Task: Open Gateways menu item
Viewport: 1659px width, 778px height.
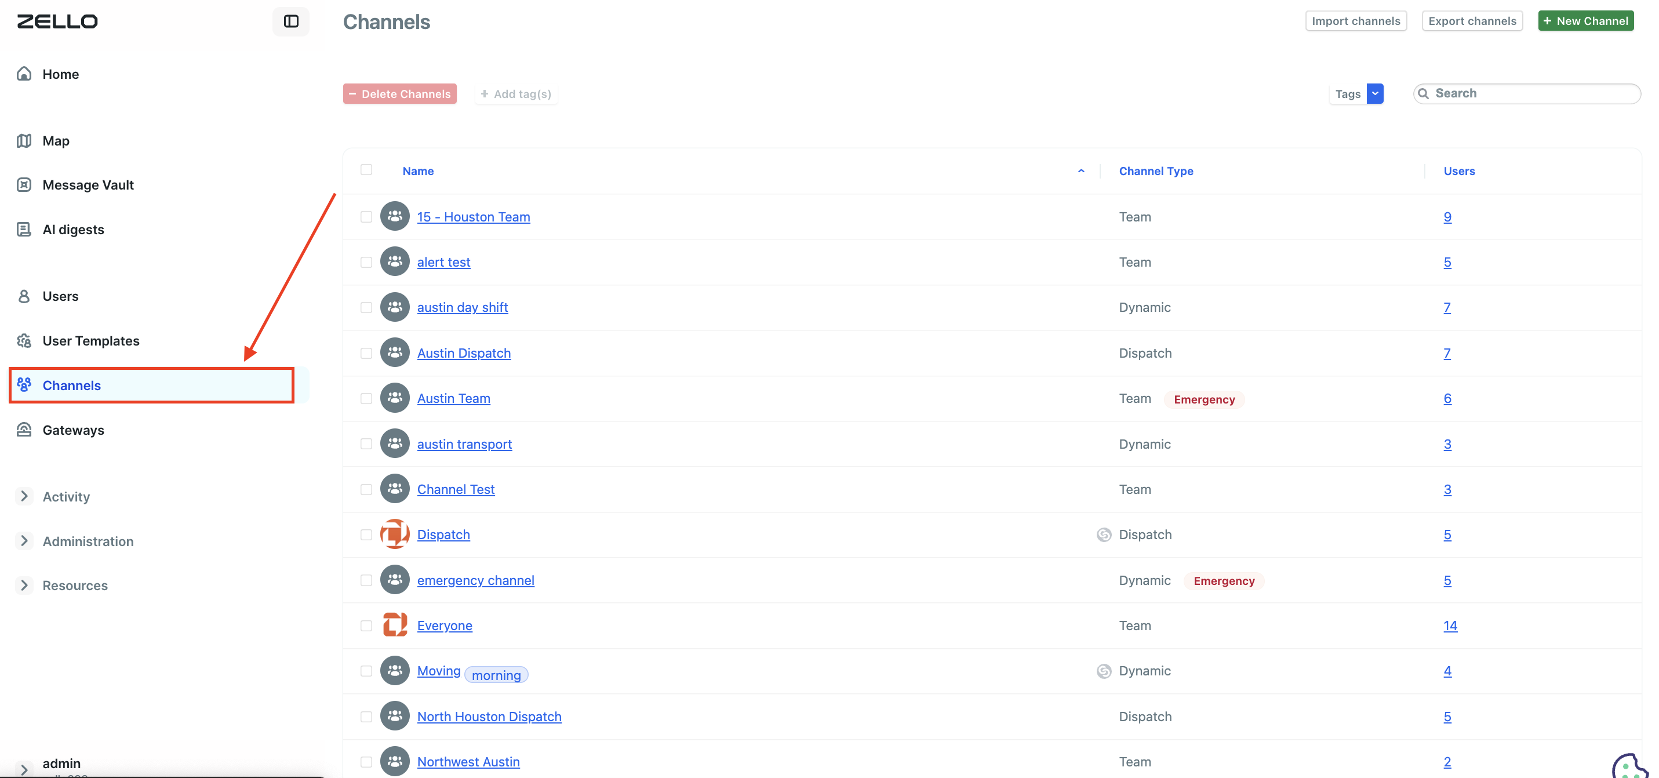Action: [74, 430]
